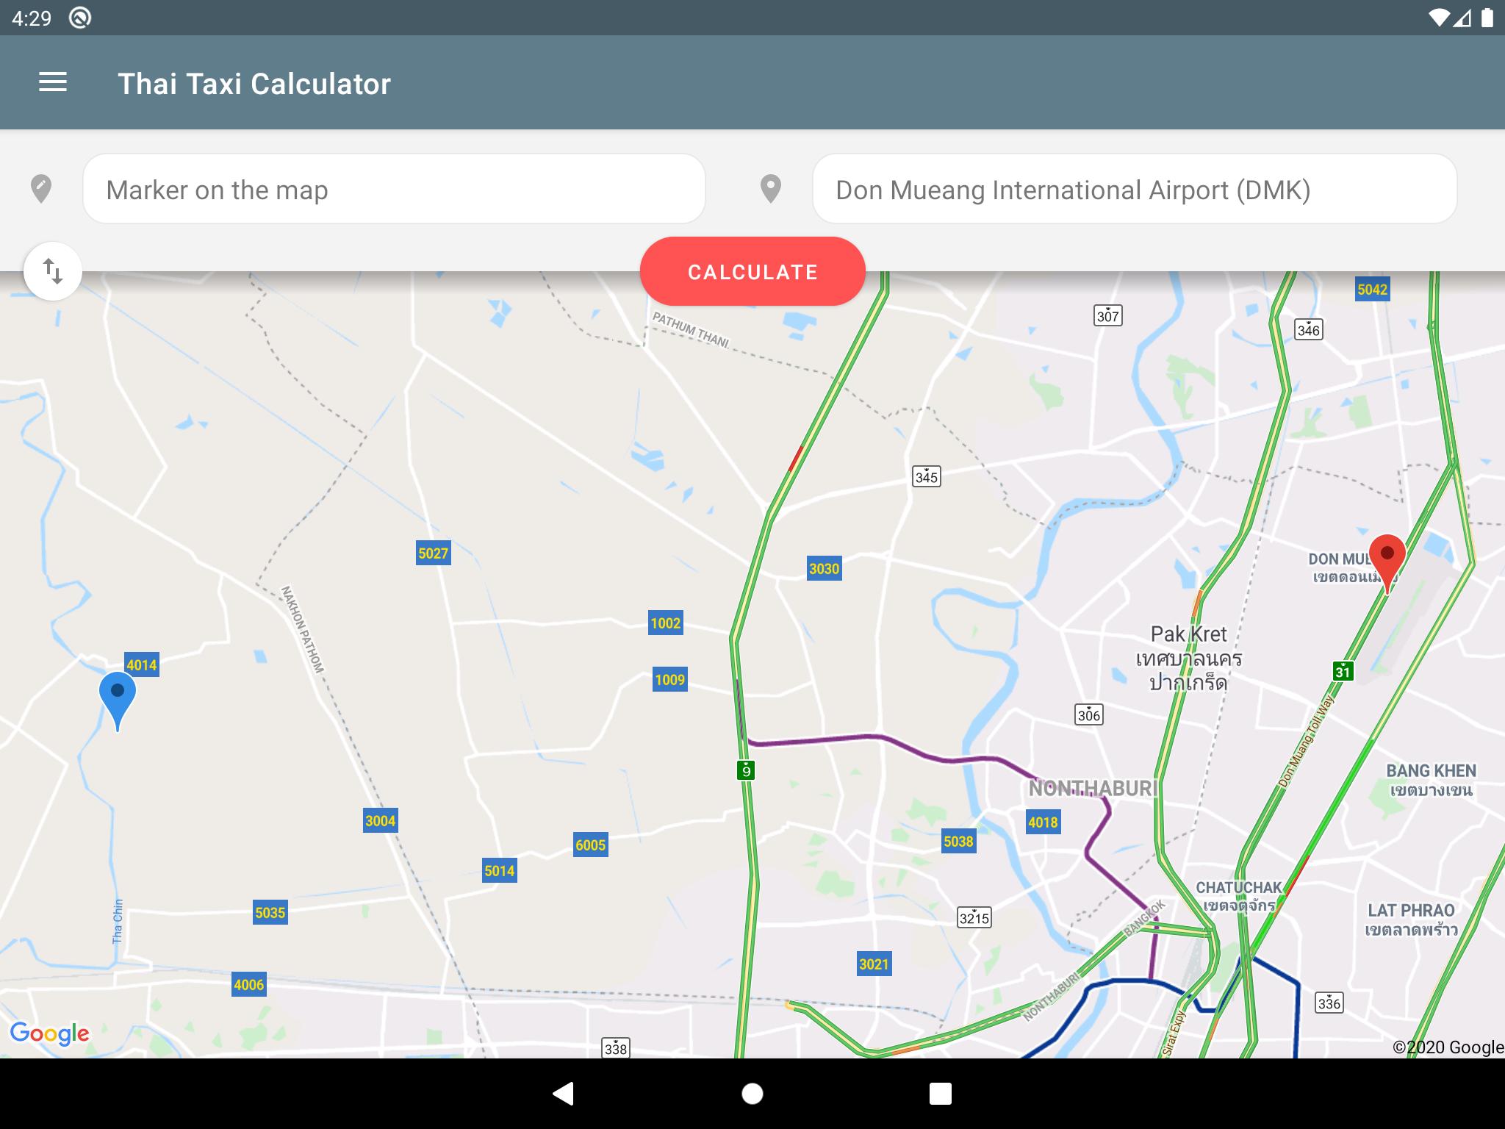Click route 336 shield on map
Screen dimensions: 1505x1129
pyautogui.click(x=1329, y=1003)
